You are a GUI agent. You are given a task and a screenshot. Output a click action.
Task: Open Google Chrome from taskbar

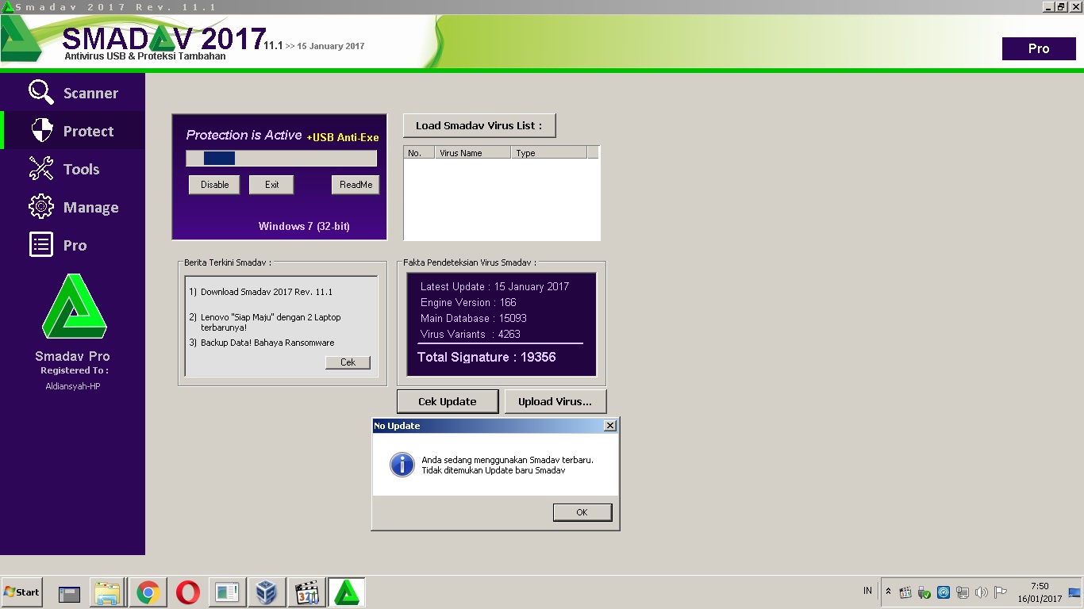[x=148, y=592]
